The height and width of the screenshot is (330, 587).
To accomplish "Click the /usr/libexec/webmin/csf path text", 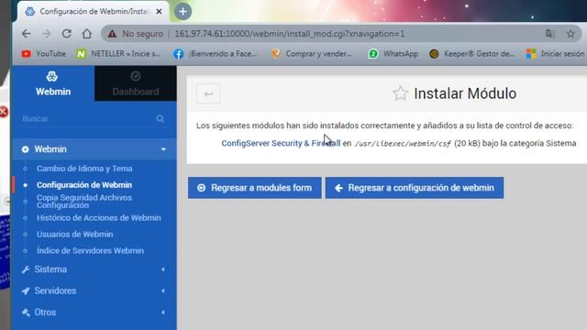I will [403, 144].
